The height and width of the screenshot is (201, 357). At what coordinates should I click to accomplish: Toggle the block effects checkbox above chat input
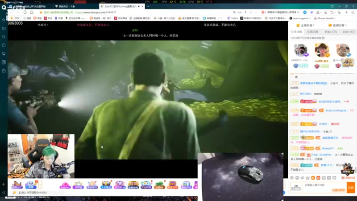coord(343,178)
